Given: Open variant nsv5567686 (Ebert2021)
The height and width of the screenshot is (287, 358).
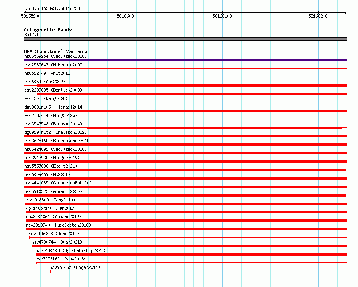Looking at the screenshot, I should [51, 166].
